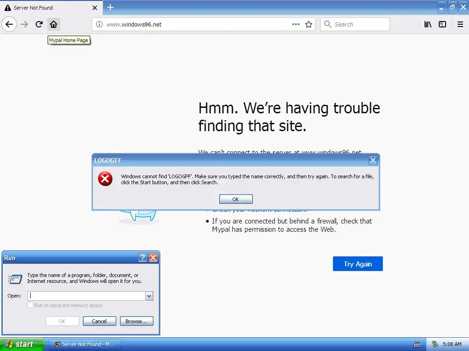The width and height of the screenshot is (469, 351).
Task: Click the disabled OK button in Run
Action: [x=62, y=321]
